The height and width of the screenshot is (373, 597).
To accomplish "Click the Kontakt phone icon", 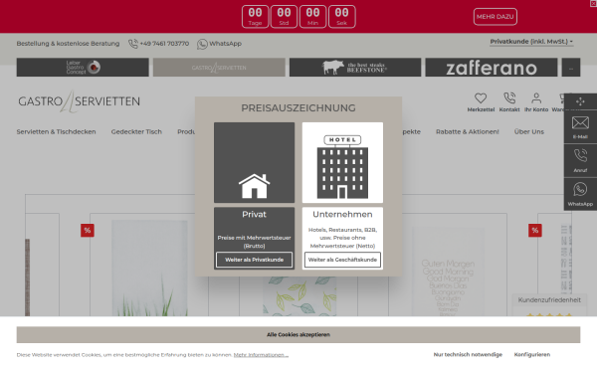I will coord(509,98).
